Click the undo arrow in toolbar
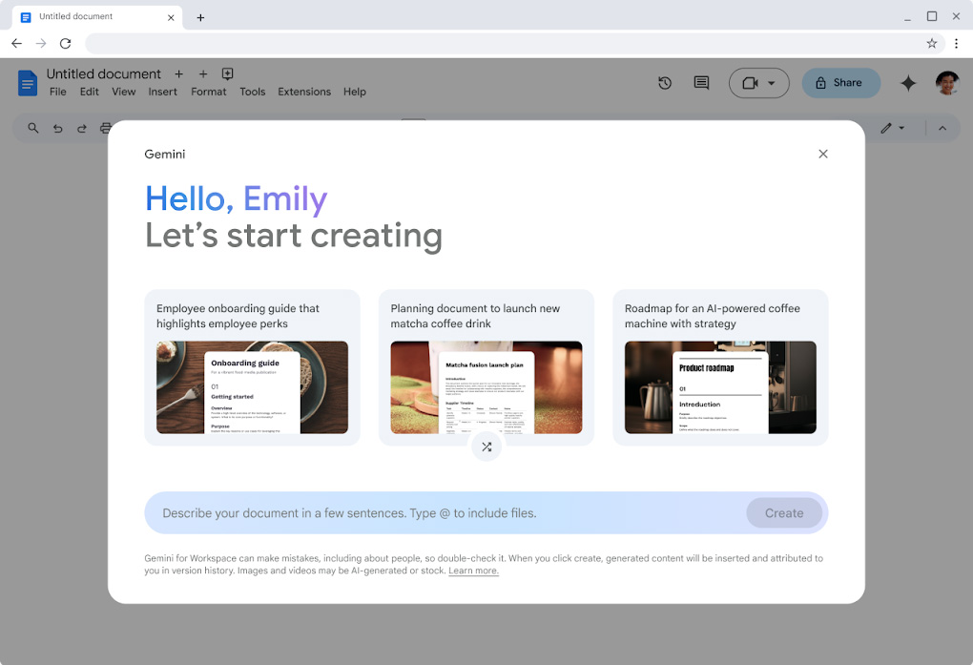973x665 pixels. pyautogui.click(x=58, y=128)
